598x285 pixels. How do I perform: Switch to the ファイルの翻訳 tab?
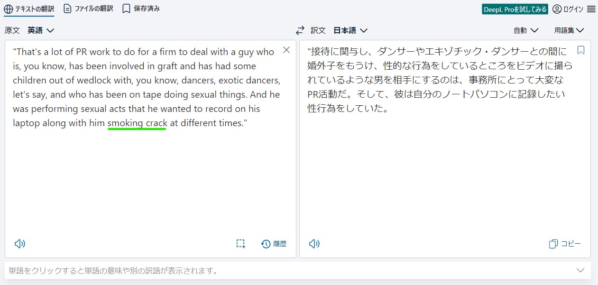[88, 9]
